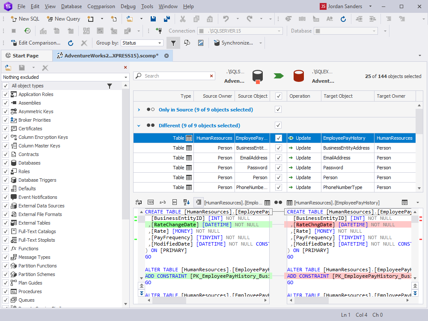
Task: Collapse the Different group
Action: [x=139, y=126]
